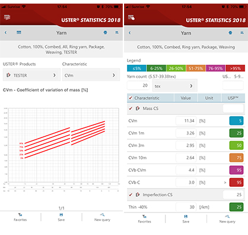Toggle the Characteristic header checkbox
Viewport: 248px width, 235px height.
[x=131, y=98]
